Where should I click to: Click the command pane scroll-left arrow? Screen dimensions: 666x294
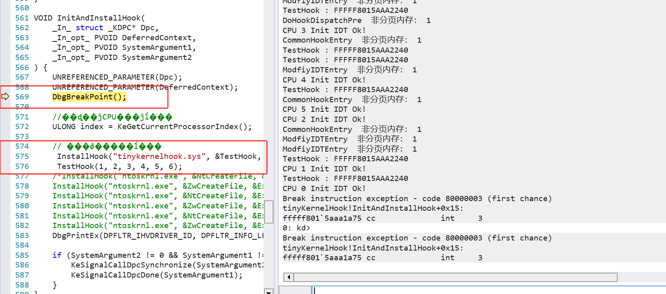coord(288,277)
